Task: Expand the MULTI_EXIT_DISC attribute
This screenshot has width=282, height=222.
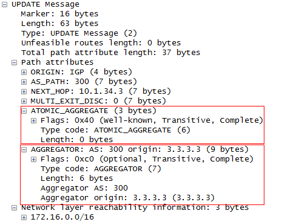Action: tap(24, 102)
